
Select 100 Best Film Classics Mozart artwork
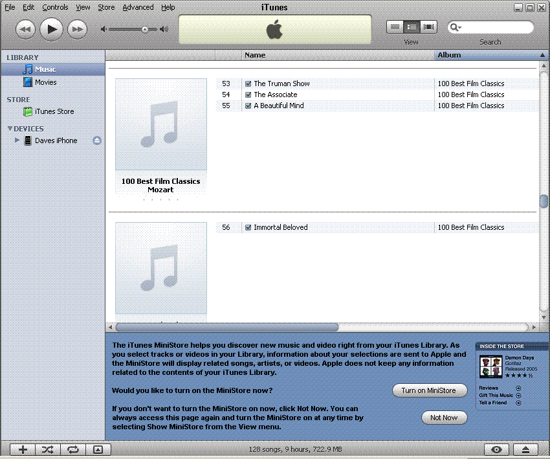160,124
